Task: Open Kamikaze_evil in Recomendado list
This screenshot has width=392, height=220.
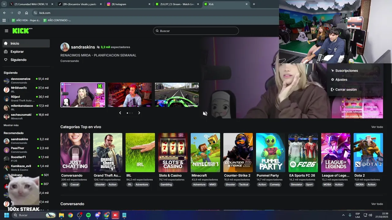Action: pos(26,168)
